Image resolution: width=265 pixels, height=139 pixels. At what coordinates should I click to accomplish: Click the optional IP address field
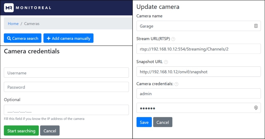click(x=66, y=110)
